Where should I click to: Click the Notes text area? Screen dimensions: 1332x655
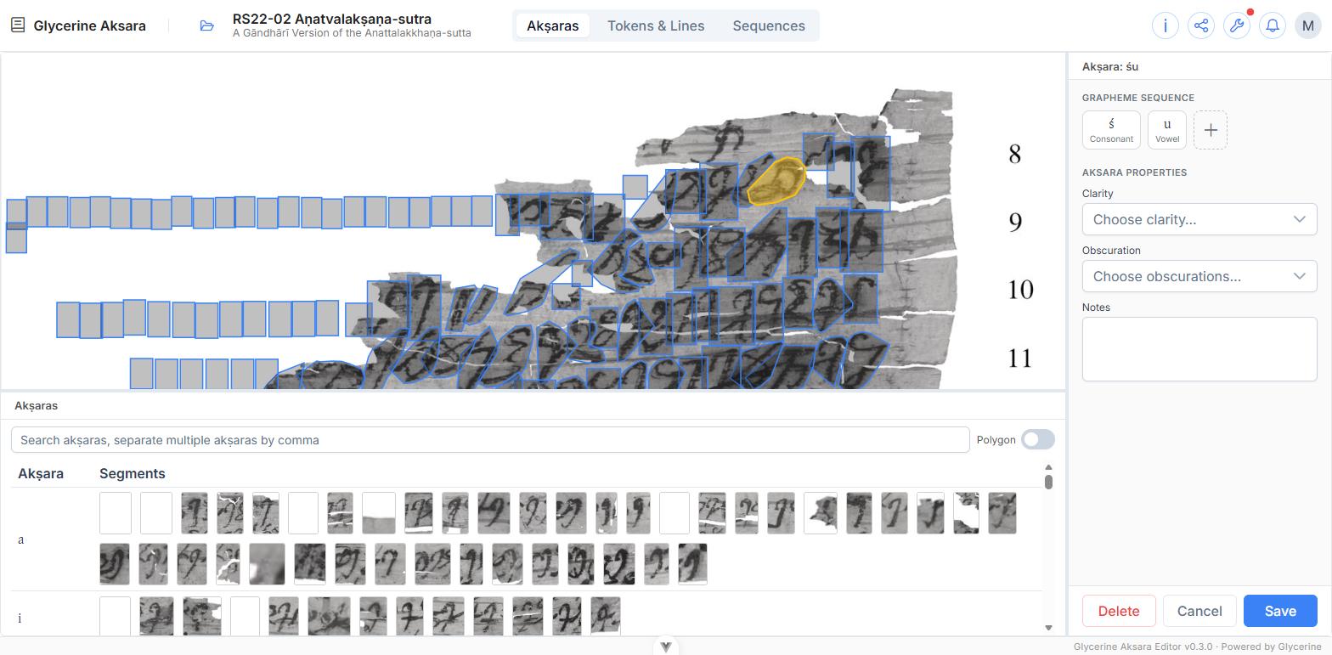pos(1199,349)
